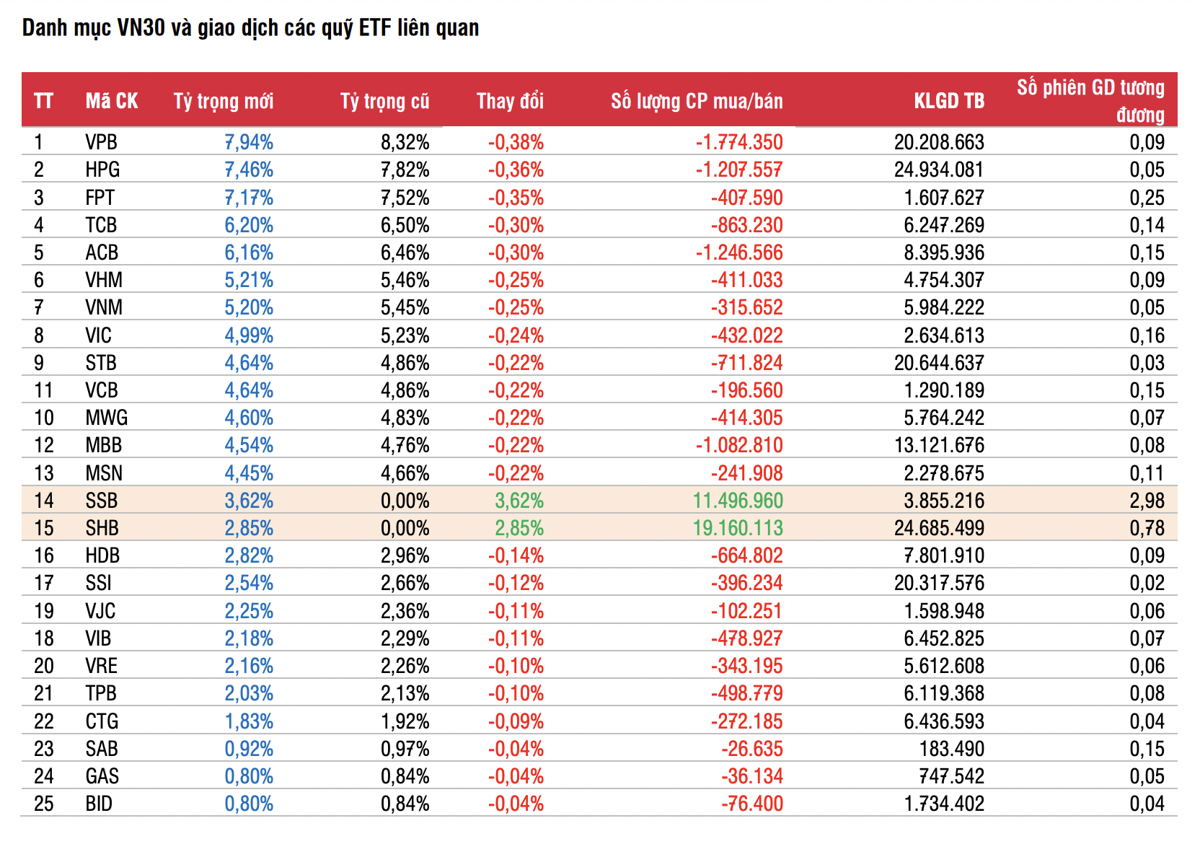The image size is (1200, 844).
Task: Select HPG's new weight 7,46%
Action: pos(249,170)
